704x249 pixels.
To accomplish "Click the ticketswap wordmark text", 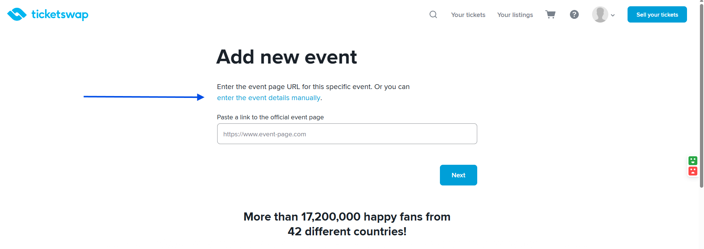I will pos(60,14).
